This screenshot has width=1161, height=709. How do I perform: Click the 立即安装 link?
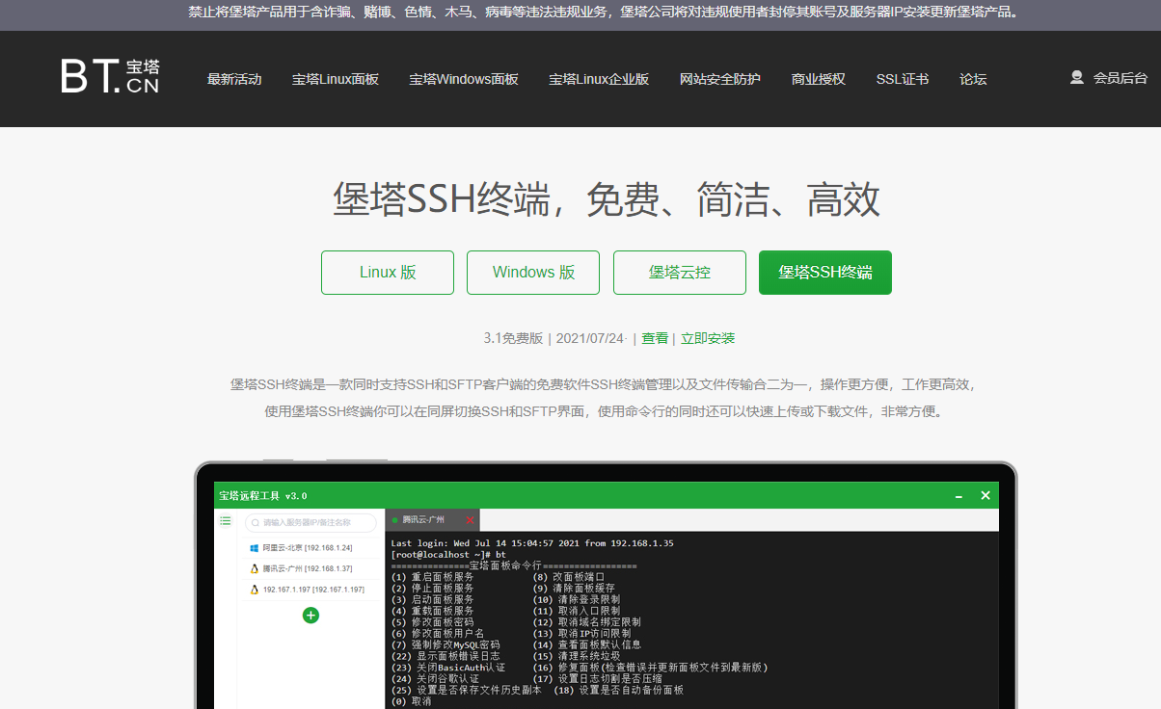click(x=709, y=338)
